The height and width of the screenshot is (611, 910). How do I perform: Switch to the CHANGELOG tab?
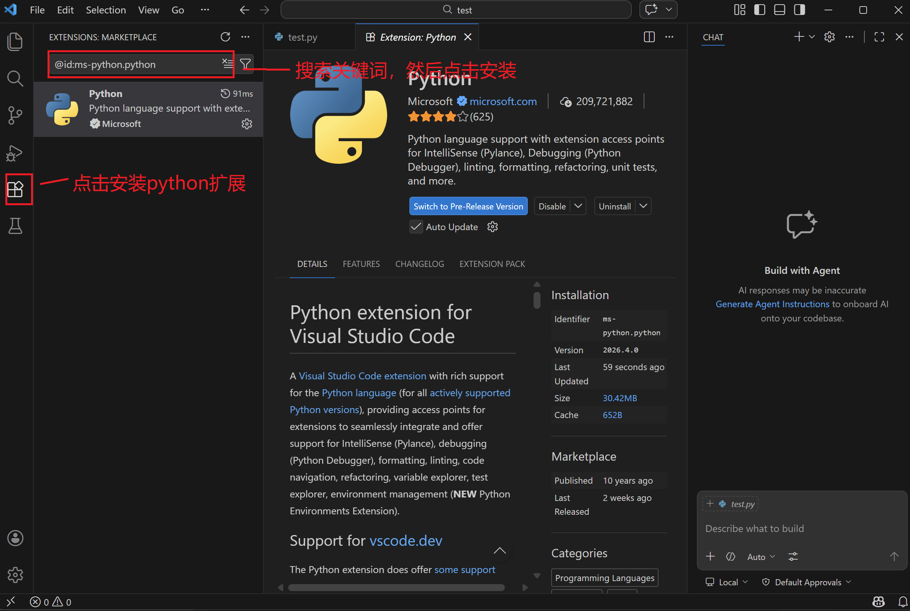pyautogui.click(x=419, y=264)
